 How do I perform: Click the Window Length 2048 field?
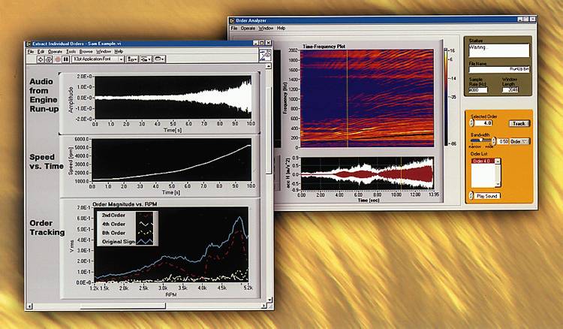(510, 89)
